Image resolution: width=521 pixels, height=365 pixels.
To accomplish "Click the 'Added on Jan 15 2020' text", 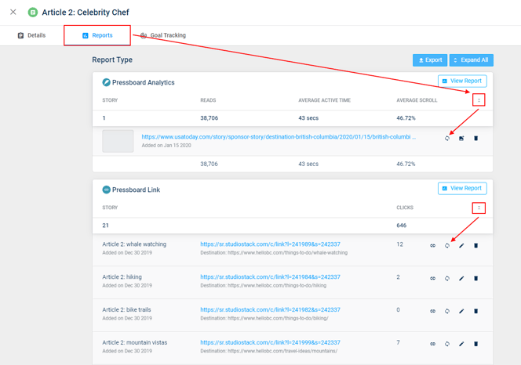I will pyautogui.click(x=166, y=146).
